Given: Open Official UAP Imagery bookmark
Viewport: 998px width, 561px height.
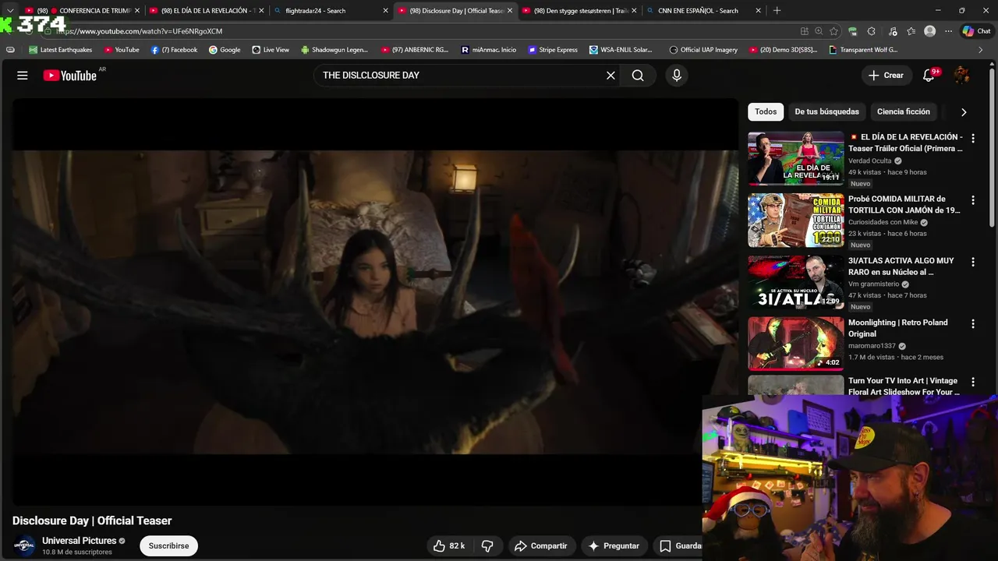Looking at the screenshot, I should coord(703,50).
